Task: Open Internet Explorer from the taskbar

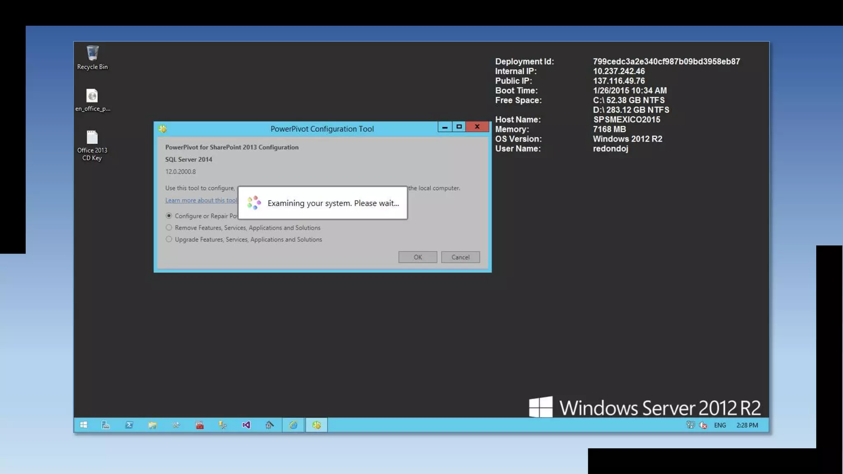Action: [293, 425]
